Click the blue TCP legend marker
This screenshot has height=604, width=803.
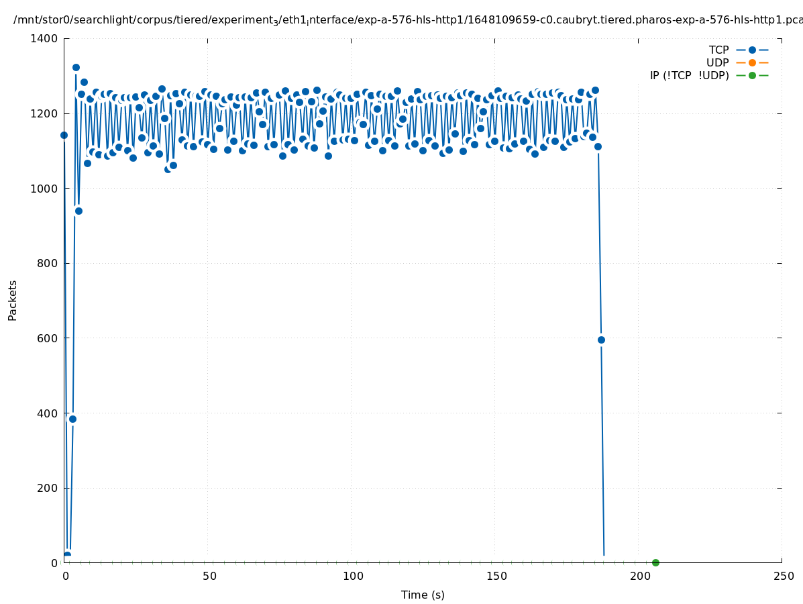click(x=752, y=50)
